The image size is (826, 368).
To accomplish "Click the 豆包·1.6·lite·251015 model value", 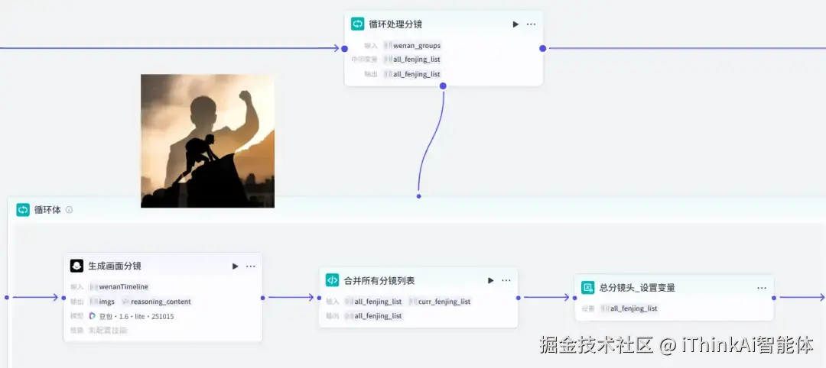I will pyautogui.click(x=132, y=317).
